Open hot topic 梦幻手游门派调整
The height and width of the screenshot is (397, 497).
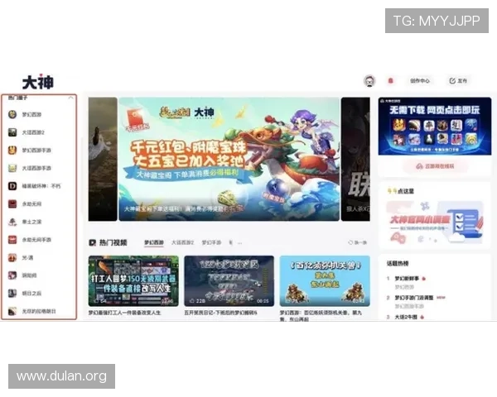[x=413, y=298]
